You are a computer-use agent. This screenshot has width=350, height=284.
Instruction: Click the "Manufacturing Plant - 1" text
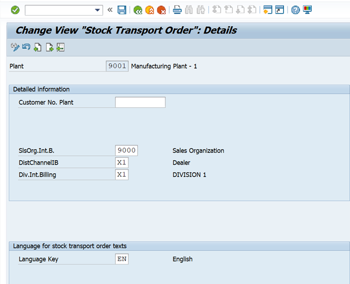click(164, 66)
